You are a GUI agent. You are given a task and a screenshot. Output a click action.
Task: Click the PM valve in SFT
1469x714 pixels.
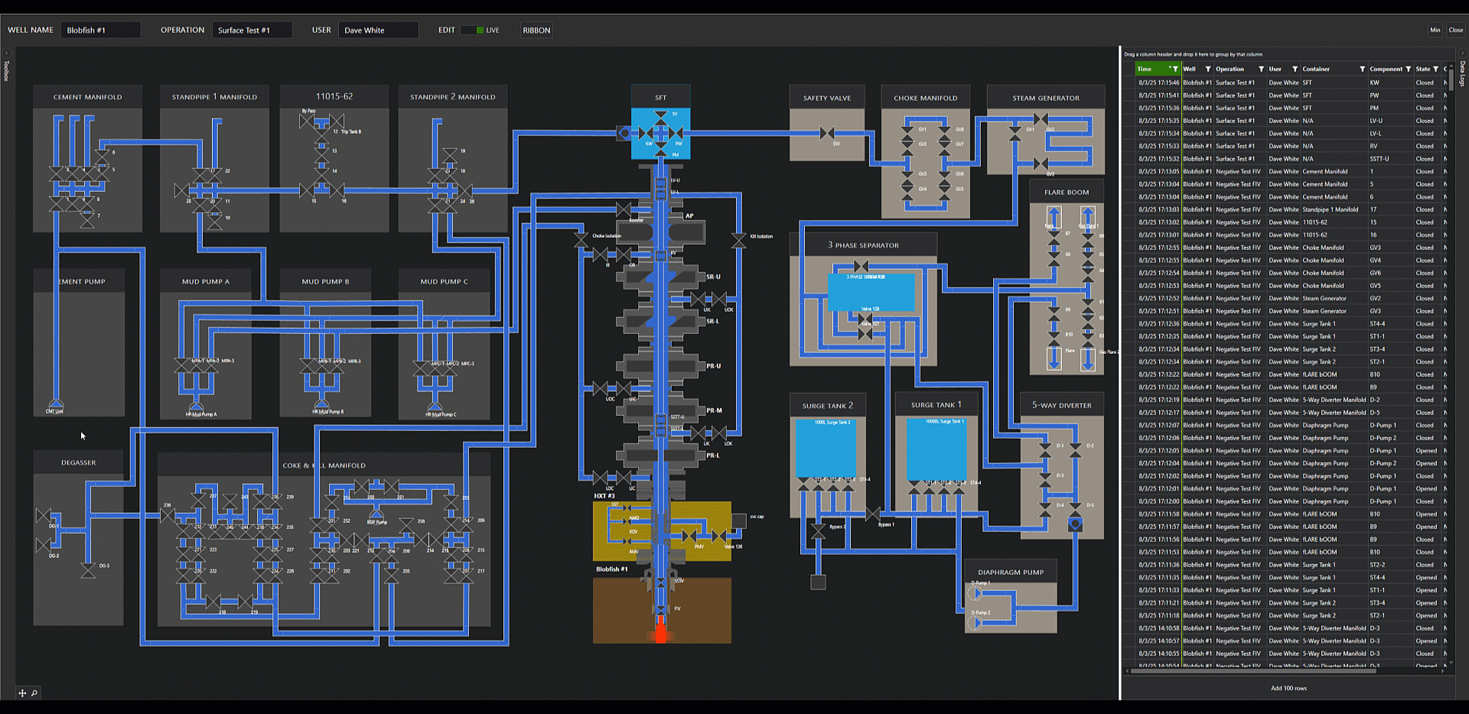pos(661,150)
